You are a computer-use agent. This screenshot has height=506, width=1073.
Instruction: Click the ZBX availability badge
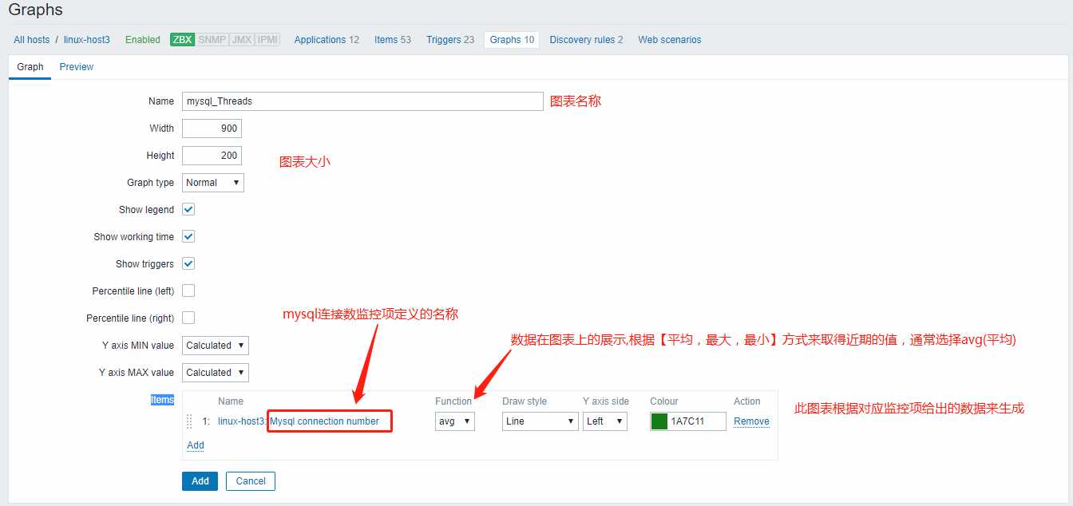pos(182,40)
